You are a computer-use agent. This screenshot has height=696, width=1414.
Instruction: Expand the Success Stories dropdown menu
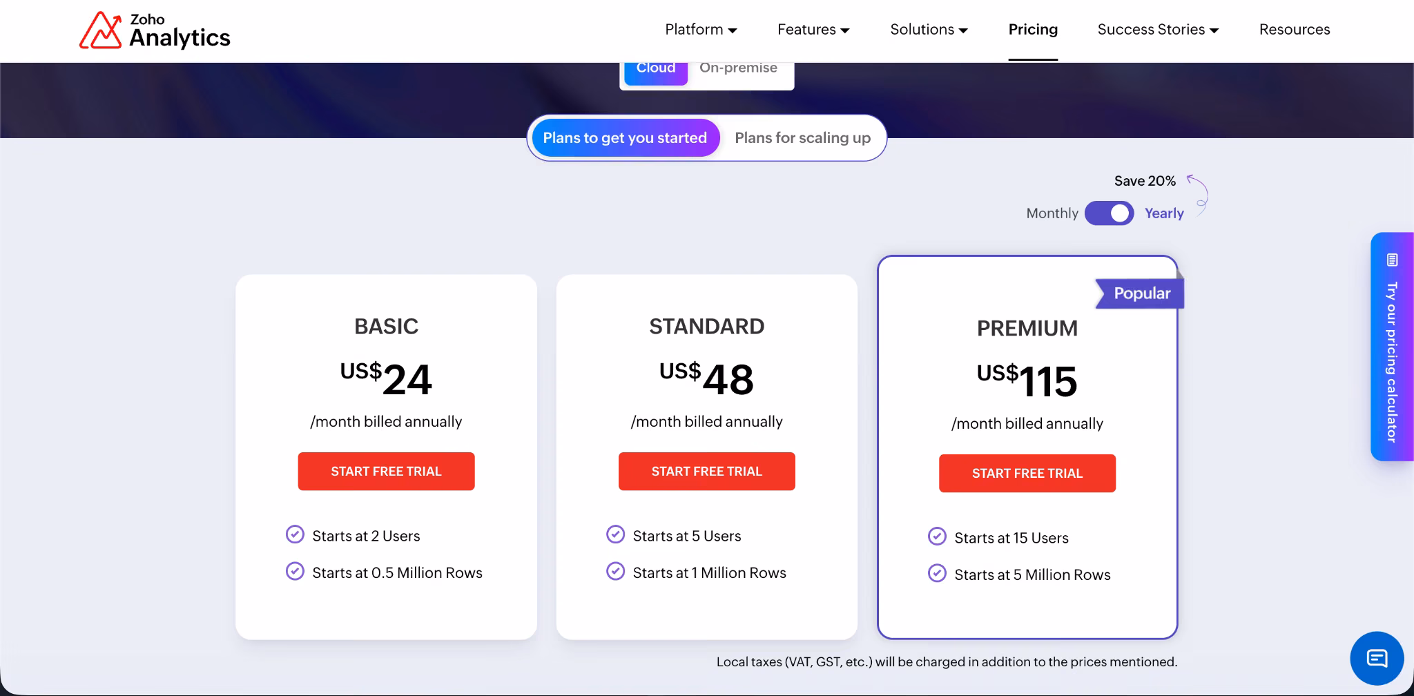[1158, 30]
